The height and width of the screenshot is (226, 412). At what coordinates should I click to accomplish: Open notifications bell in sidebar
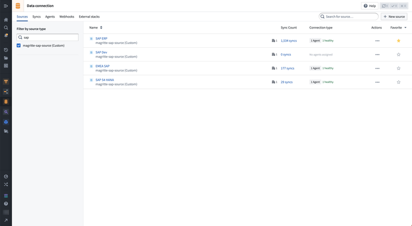[6, 36]
